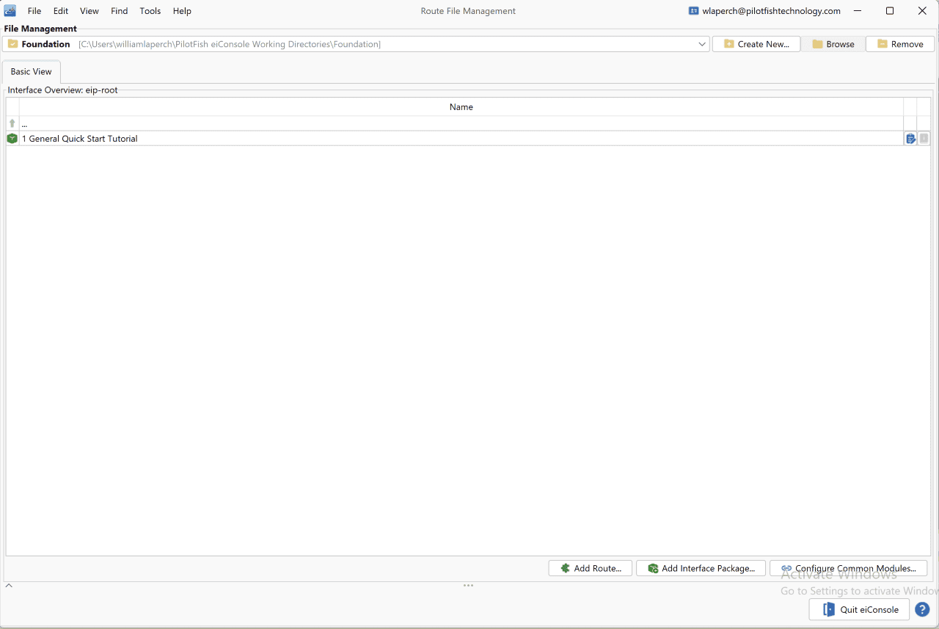Click the panel divider grip dots
Image resolution: width=939 pixels, height=629 pixels.
[x=468, y=586]
